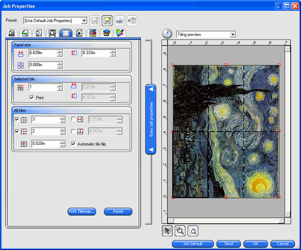Screen dimensions: 301x250
Task: Click the 0.000in margin stepper
Action: [60, 65]
